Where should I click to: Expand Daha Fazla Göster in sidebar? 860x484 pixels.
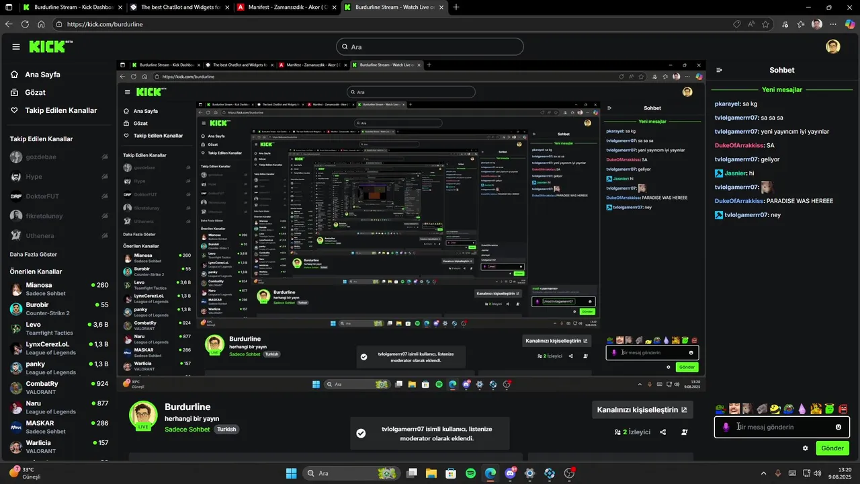pos(34,254)
